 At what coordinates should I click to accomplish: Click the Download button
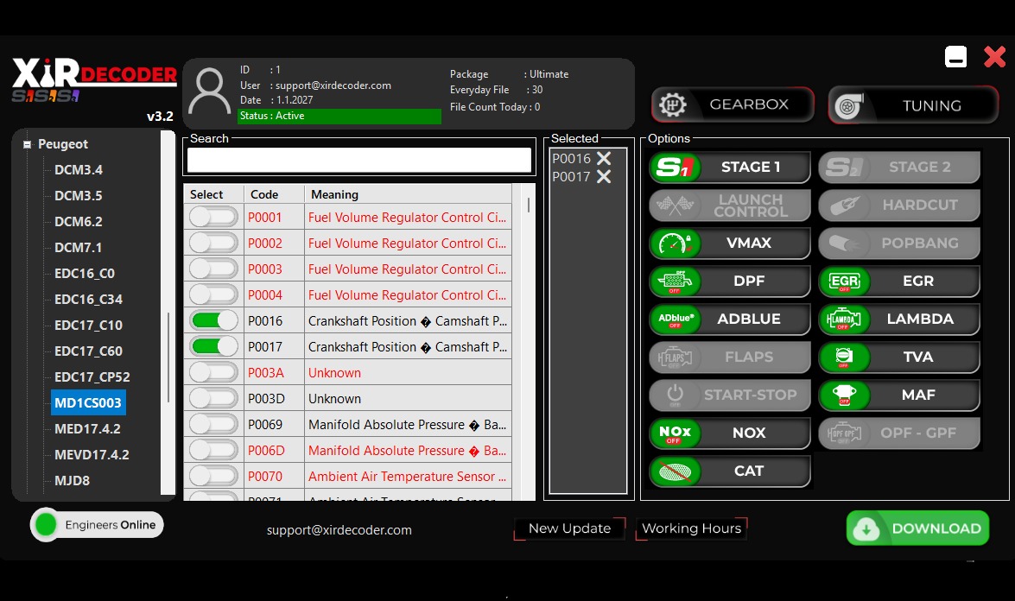point(917,528)
